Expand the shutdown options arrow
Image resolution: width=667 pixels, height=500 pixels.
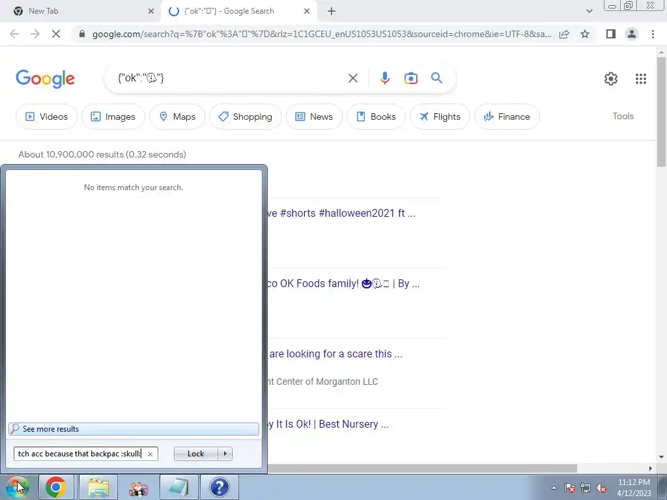[x=225, y=454]
